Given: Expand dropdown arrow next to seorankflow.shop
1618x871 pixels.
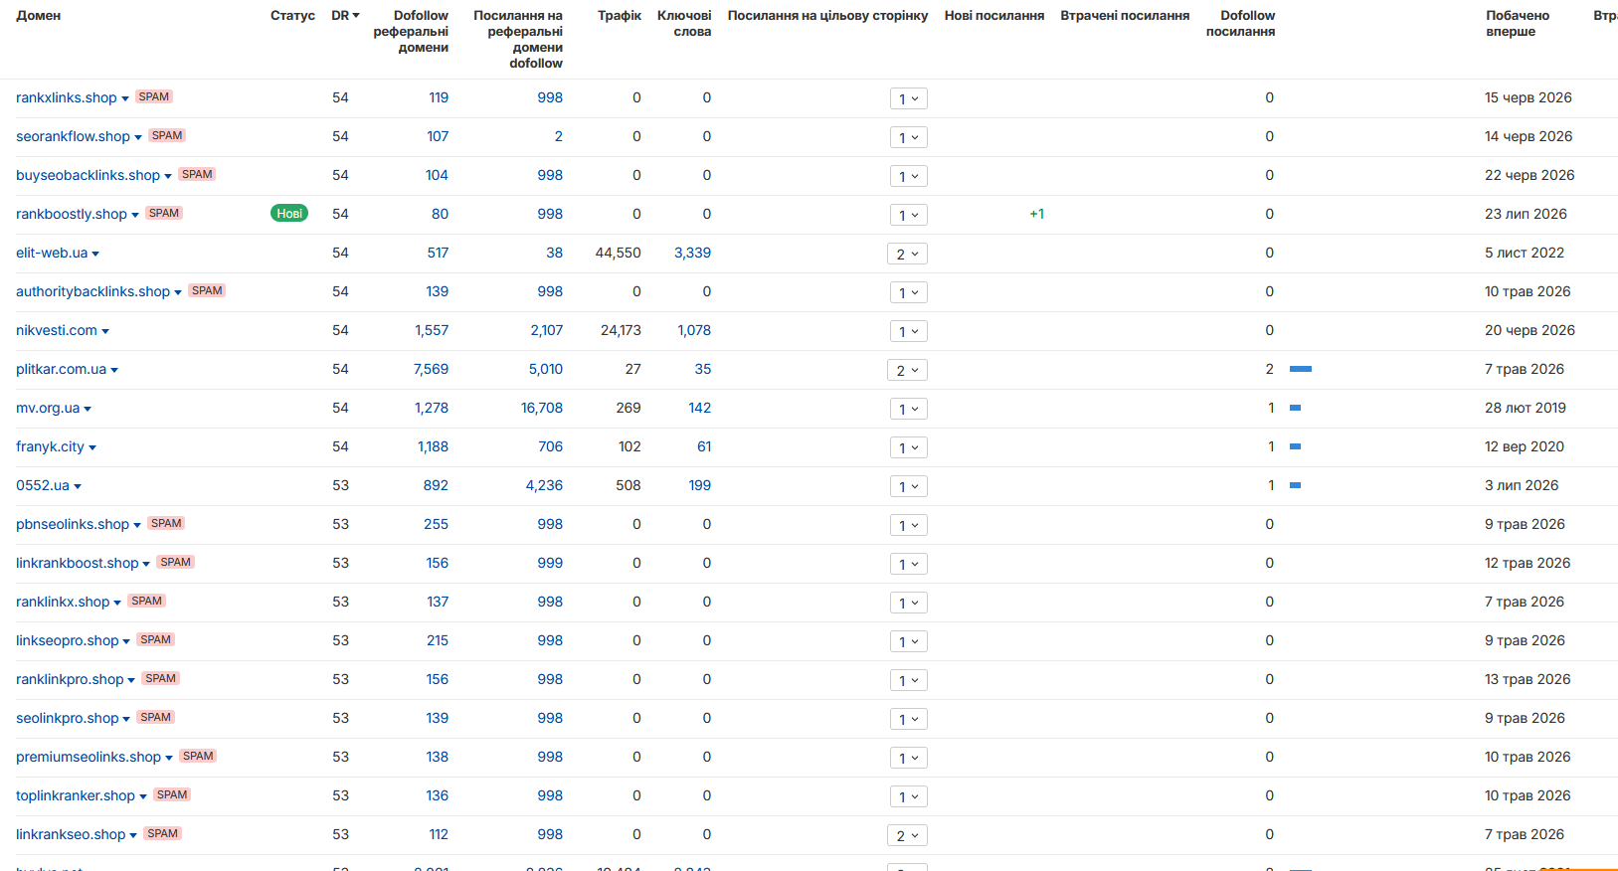Looking at the screenshot, I should [138, 137].
